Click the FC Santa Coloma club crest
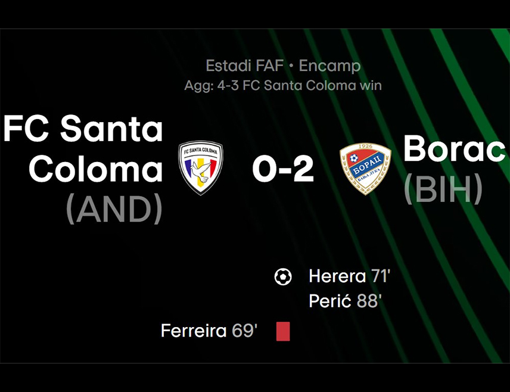The image size is (510, 392). click(201, 167)
